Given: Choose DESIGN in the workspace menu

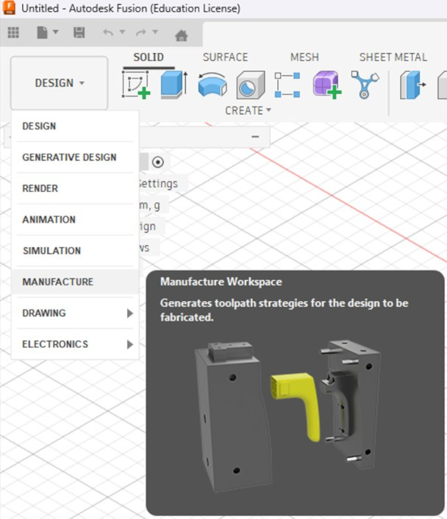Looking at the screenshot, I should (x=75, y=126).
